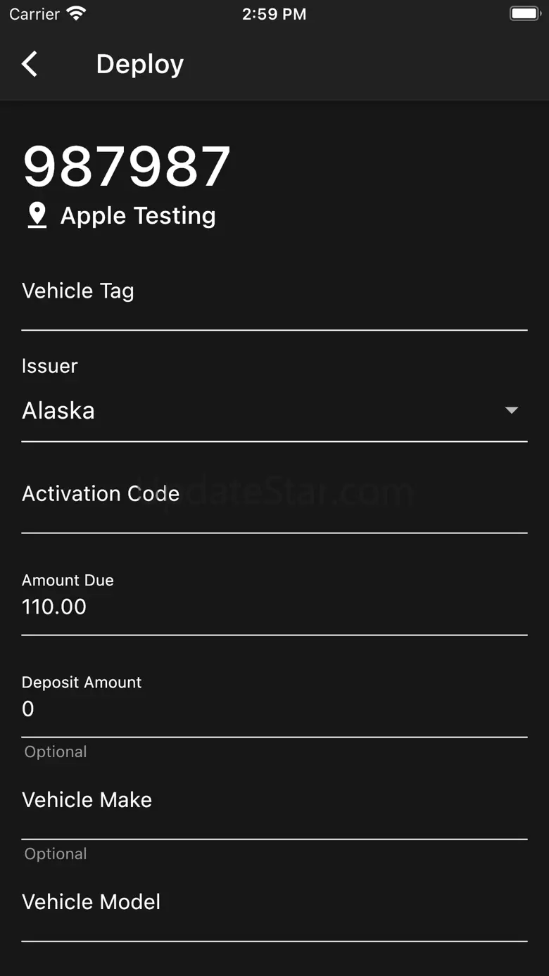Tap the Wi-Fi status icon
The width and height of the screenshot is (549, 976).
76,13
